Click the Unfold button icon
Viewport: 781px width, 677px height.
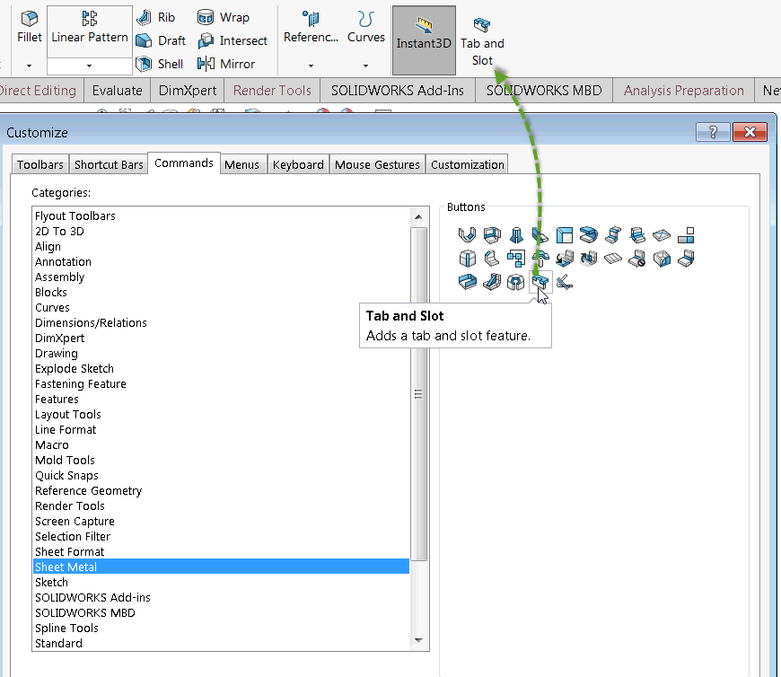click(565, 259)
